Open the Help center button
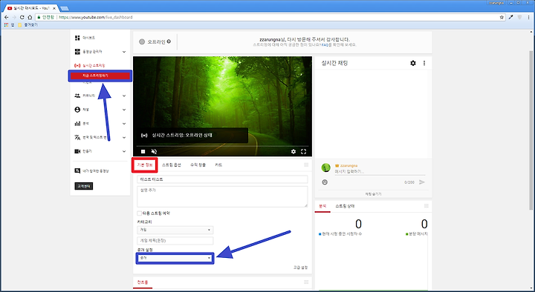The image size is (535, 292). [x=83, y=186]
